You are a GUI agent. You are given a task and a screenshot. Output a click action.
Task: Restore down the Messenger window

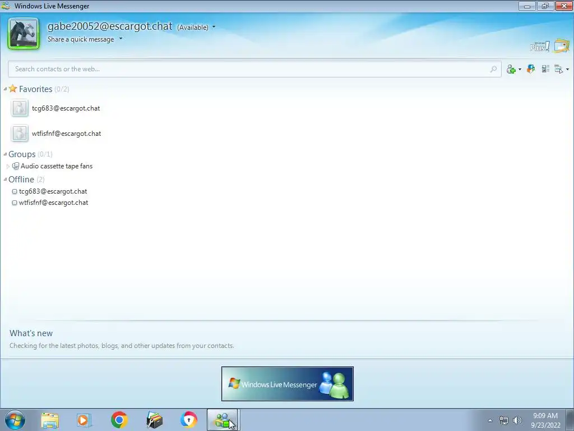pyautogui.click(x=545, y=6)
